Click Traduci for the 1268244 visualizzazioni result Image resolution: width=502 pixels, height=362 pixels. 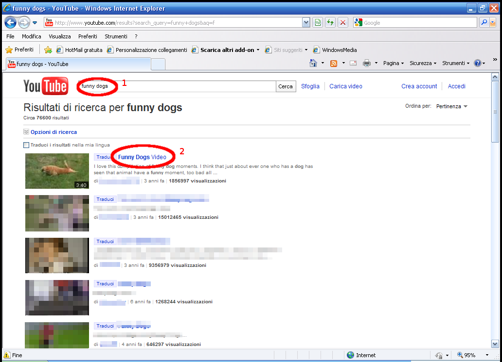(105, 284)
